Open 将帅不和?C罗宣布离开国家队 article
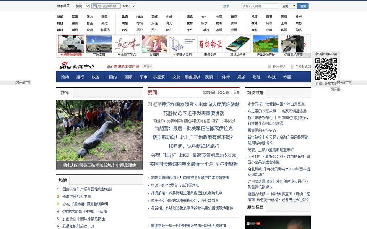The height and width of the screenshot is (229, 367). point(175,185)
